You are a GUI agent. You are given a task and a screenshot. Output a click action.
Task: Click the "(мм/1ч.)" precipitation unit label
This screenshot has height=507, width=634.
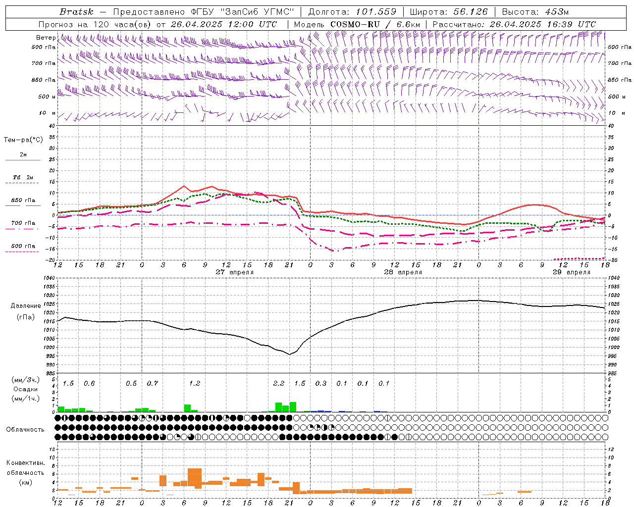point(26,399)
